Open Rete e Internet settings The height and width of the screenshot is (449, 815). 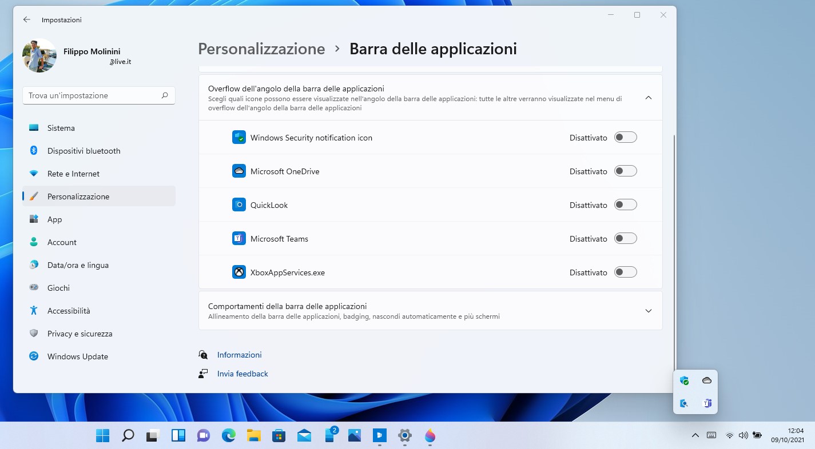click(x=99, y=174)
